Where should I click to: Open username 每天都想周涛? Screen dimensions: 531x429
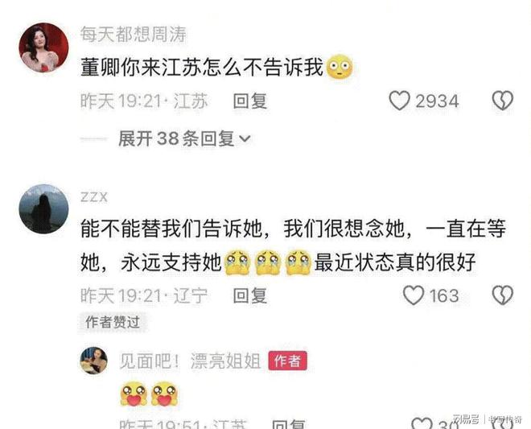pos(134,35)
